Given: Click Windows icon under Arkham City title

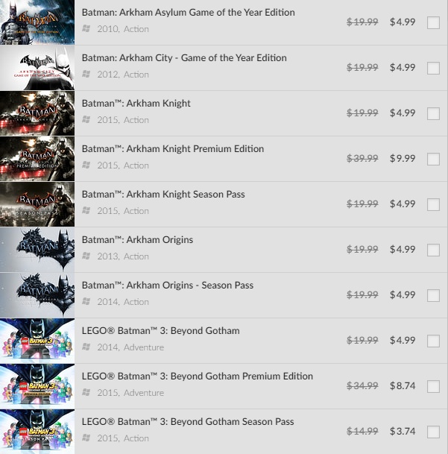Looking at the screenshot, I should (86, 74).
